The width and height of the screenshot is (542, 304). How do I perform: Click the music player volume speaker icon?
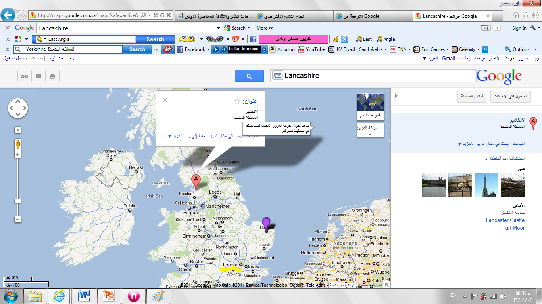point(224,49)
